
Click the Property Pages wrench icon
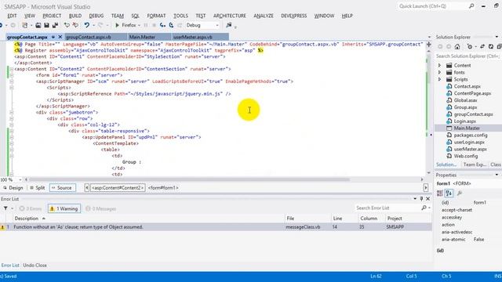pyautogui.click(x=460, y=193)
